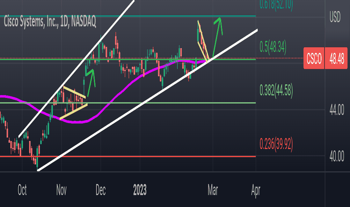Select the 0.382(44.58) Fibonacci label
Viewport: 350px width, 207px height.
pos(276,91)
